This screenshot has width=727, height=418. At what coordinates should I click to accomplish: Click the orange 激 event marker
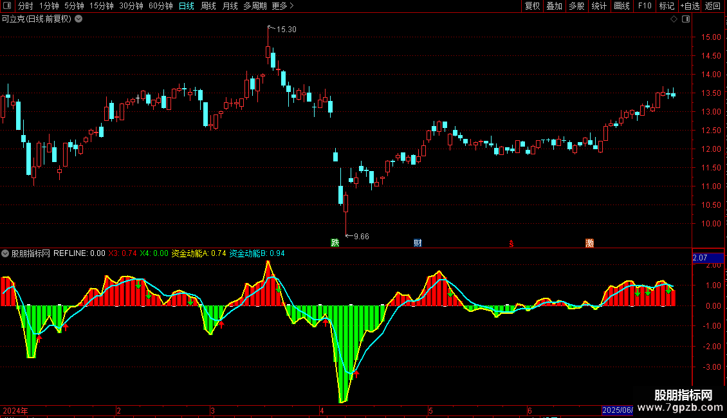click(x=590, y=243)
